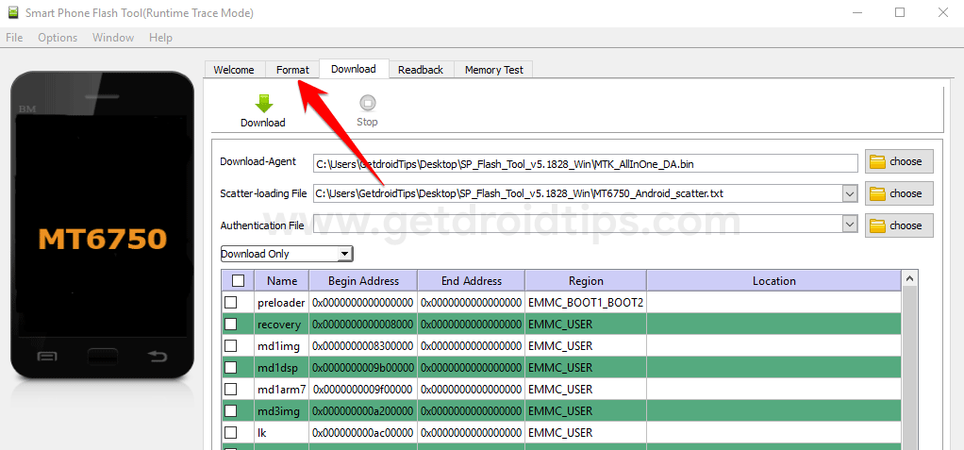Expand the Authentication File dropdown arrow

point(850,225)
